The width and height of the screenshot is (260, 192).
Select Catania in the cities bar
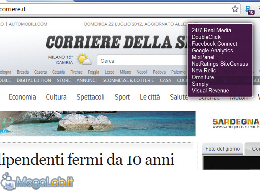tap(58, 72)
